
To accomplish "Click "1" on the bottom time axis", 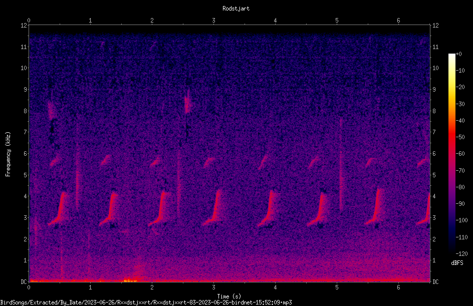I will point(90,287).
